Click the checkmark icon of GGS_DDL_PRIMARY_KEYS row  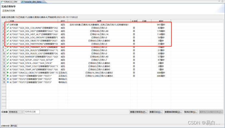click(x=7, y=47)
